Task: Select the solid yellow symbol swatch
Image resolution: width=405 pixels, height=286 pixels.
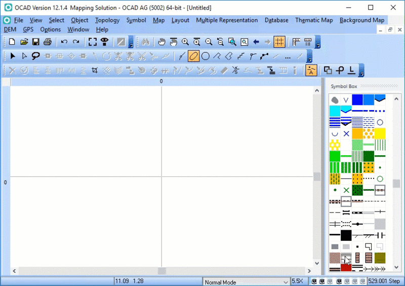Action: (380, 133)
